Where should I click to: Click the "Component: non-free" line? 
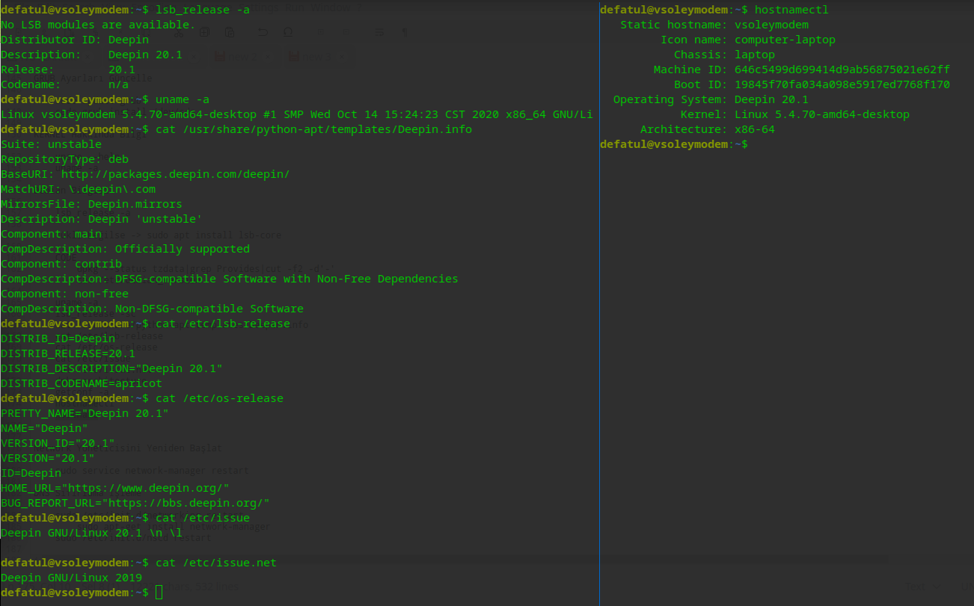click(64, 294)
